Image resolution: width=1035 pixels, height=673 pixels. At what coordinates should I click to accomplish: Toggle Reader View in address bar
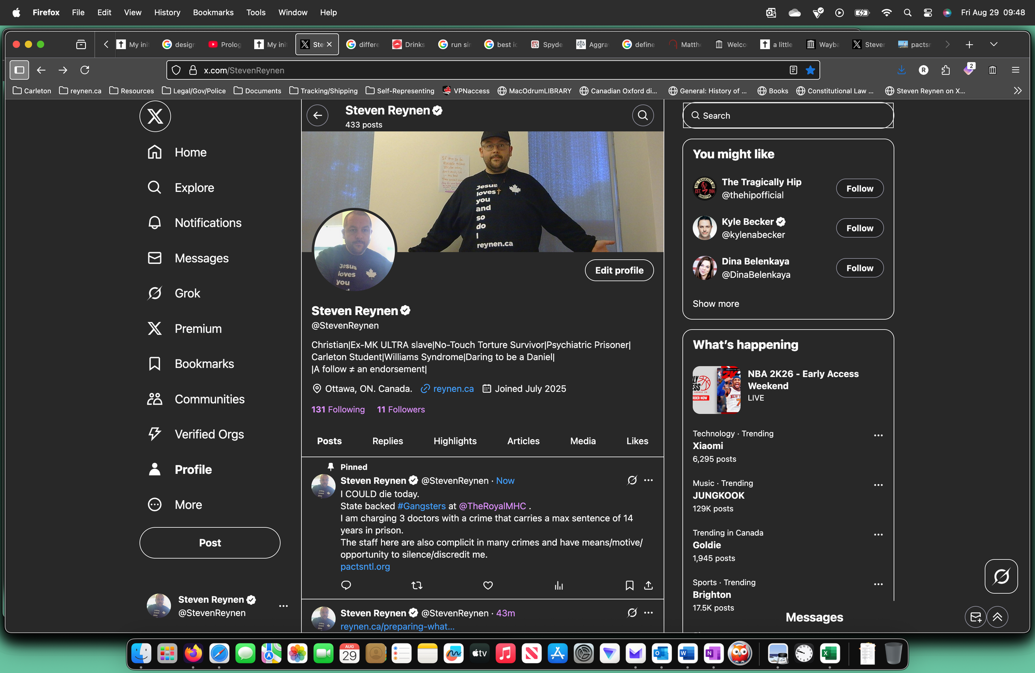pos(793,70)
